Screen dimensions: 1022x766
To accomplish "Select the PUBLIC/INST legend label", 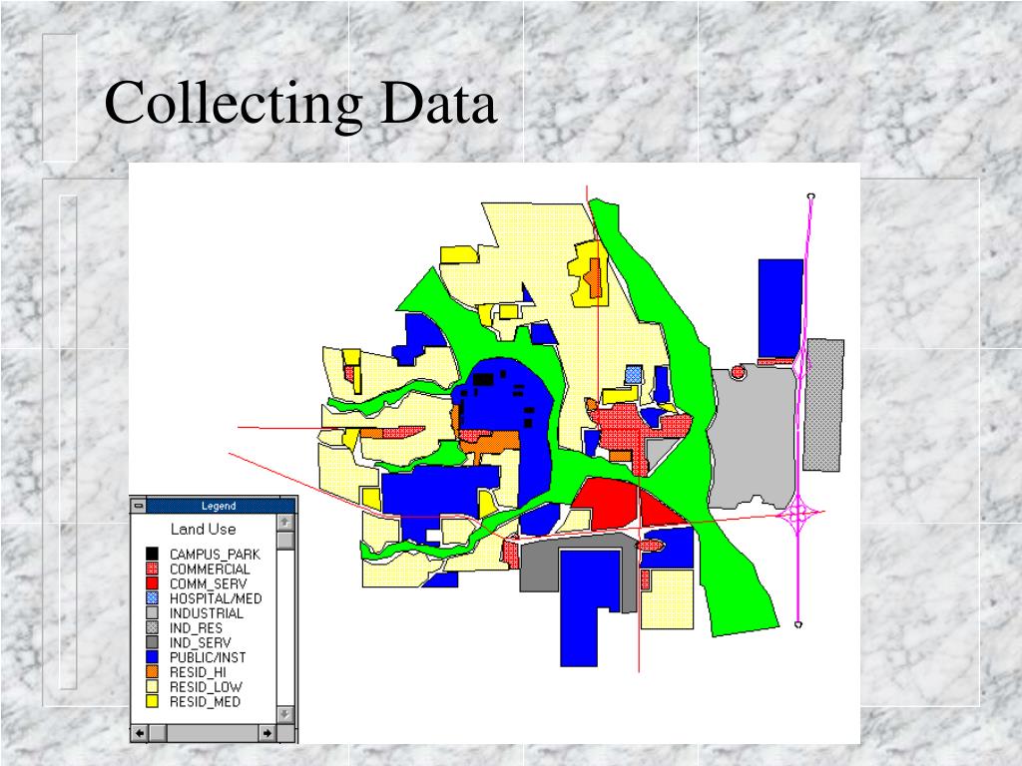I will point(208,657).
